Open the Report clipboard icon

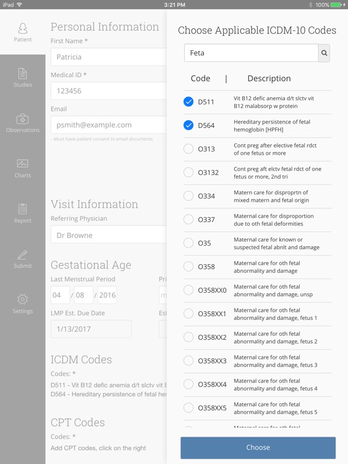point(22,209)
